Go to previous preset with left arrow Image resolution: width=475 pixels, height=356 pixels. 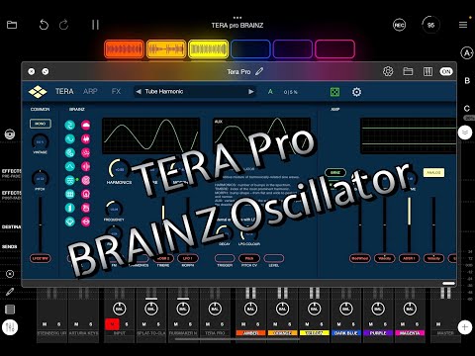[x=139, y=92]
